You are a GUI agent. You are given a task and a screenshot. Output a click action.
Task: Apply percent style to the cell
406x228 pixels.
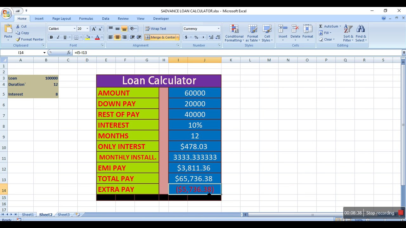196,37
